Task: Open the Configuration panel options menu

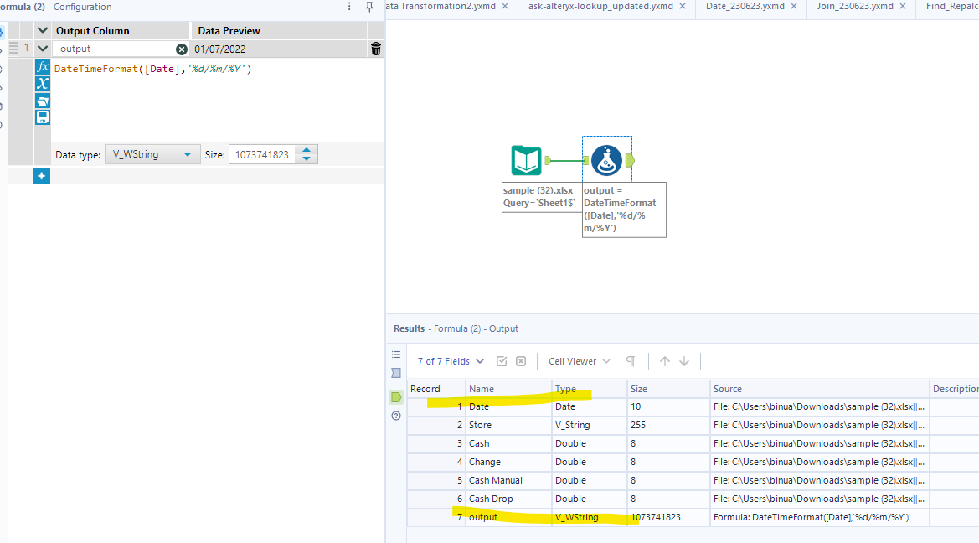Action: coord(349,7)
